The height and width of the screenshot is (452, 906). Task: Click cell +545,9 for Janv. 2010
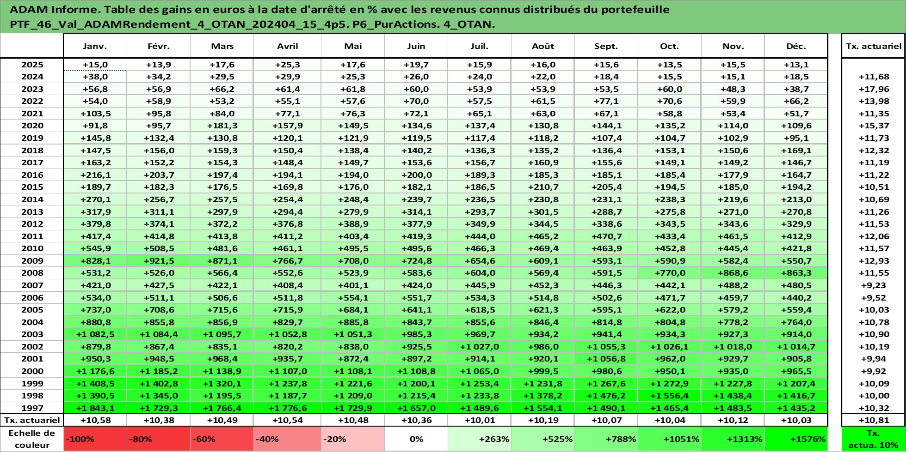pyautogui.click(x=95, y=248)
